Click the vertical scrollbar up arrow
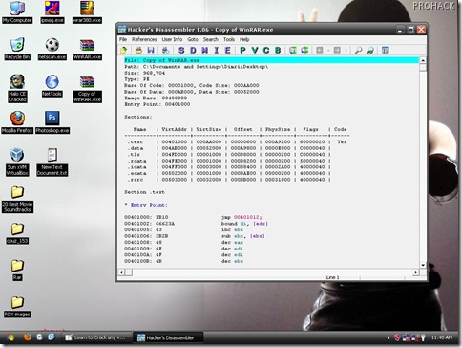Image resolution: width=462 pixels, height=348 pixels. [x=423, y=60]
